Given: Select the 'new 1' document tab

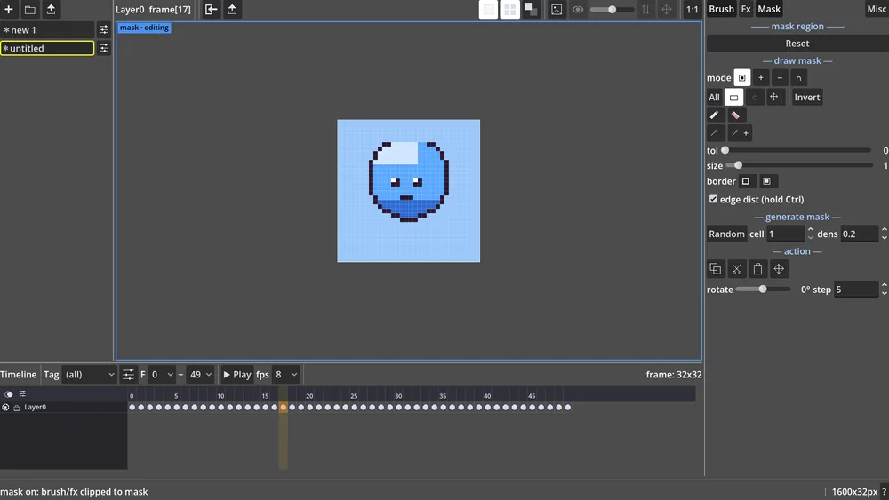Looking at the screenshot, I should (x=47, y=30).
